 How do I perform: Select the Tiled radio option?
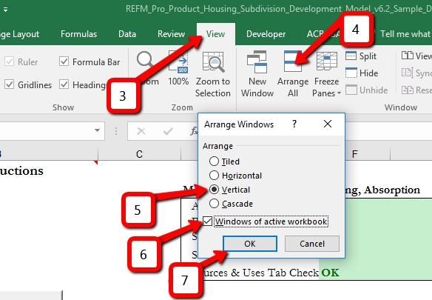[214, 161]
